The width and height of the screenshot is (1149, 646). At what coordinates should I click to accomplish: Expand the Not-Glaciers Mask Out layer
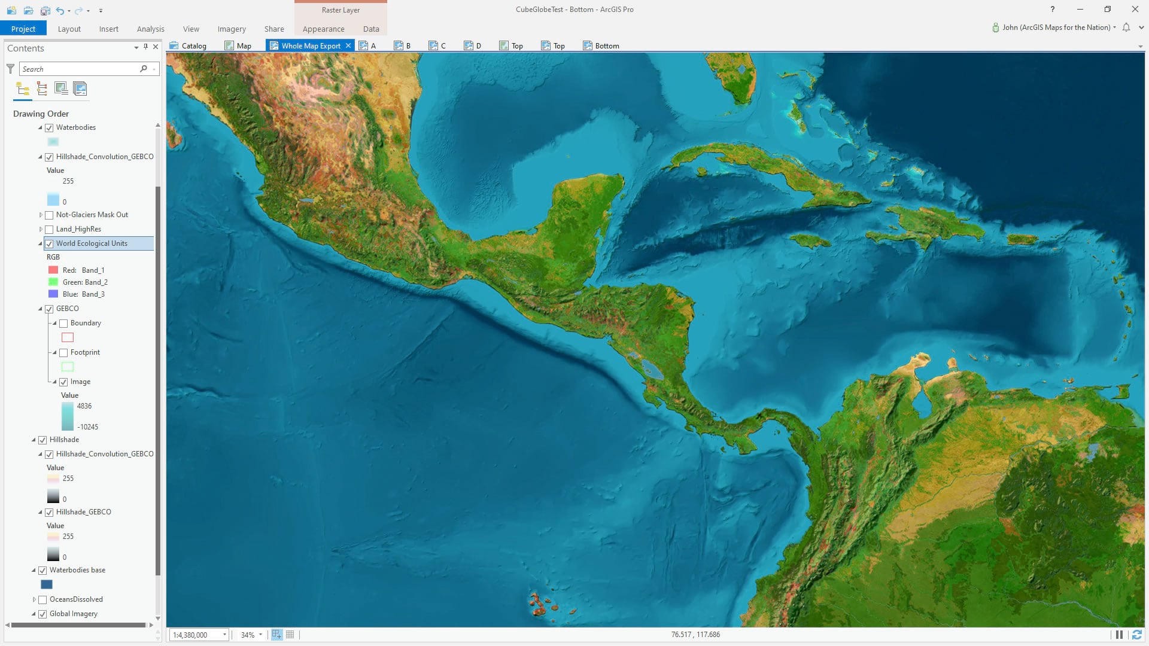pos(41,215)
